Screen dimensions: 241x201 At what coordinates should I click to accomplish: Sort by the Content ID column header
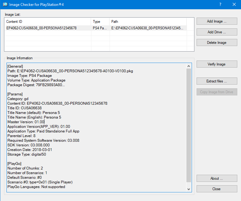pos(48,22)
